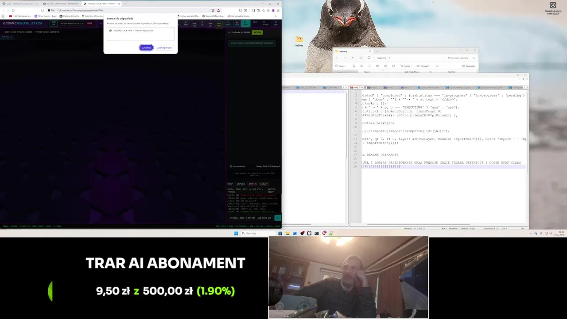Click the Zaczekaj button in the dialog
The width and height of the screenshot is (567, 319).
point(146,47)
